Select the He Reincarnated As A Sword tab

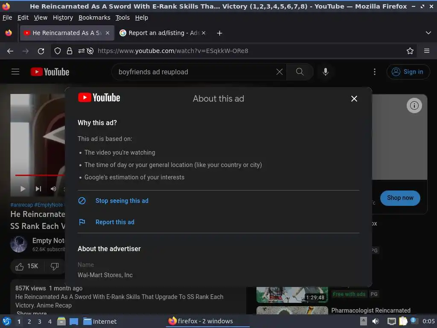tap(67, 33)
